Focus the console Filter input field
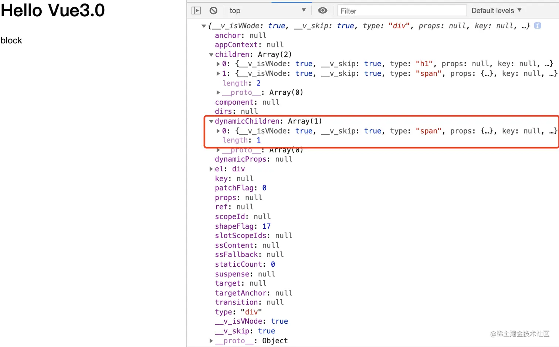559x347 pixels. 402,11
